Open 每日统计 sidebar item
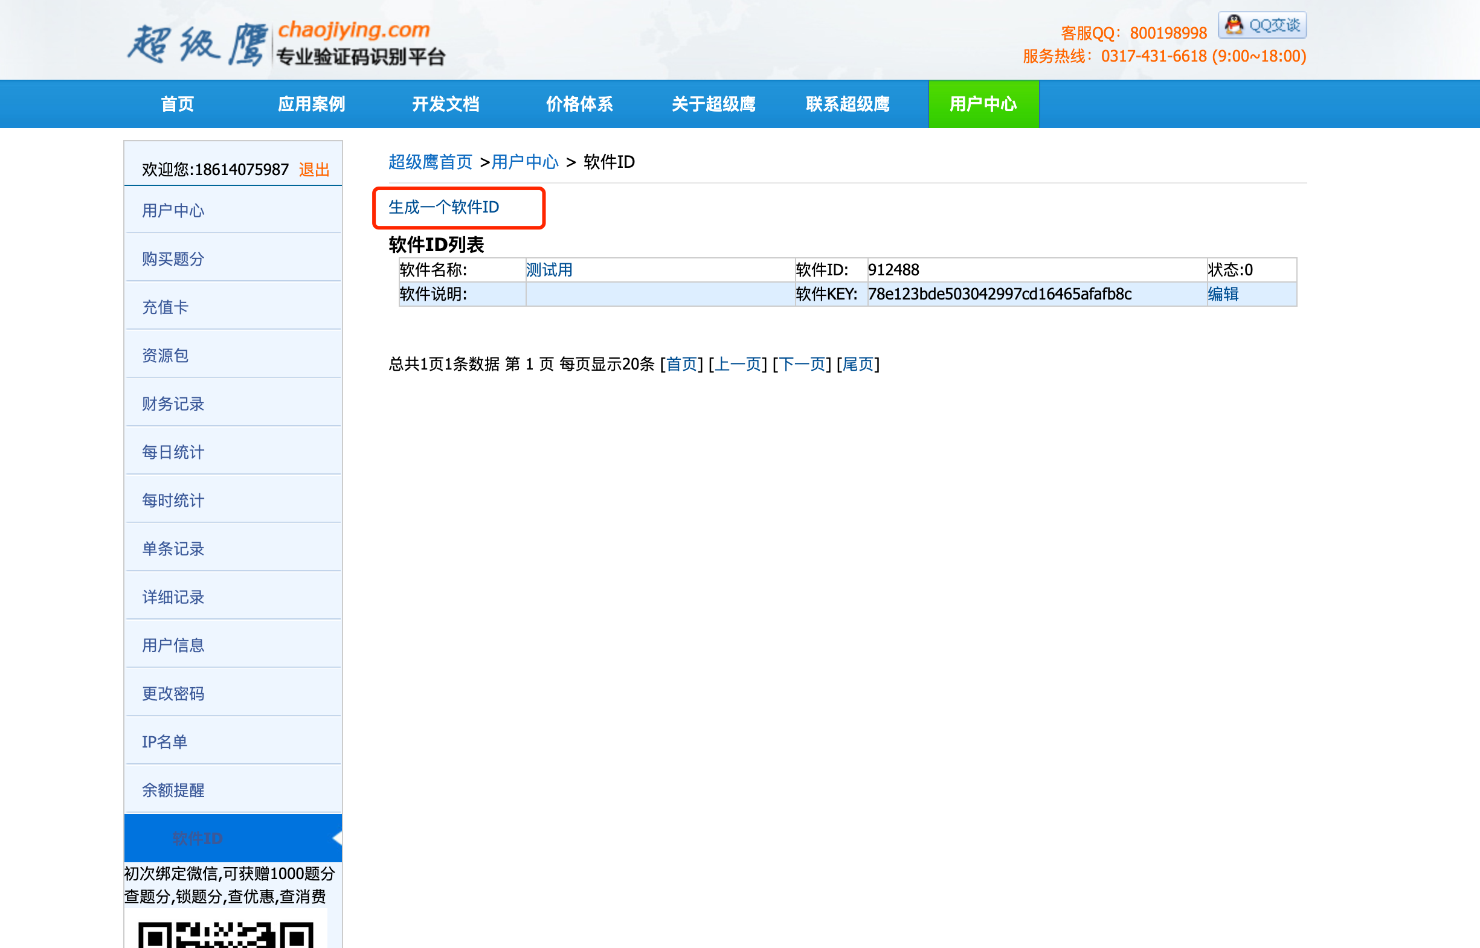The height and width of the screenshot is (948, 1480). point(173,452)
